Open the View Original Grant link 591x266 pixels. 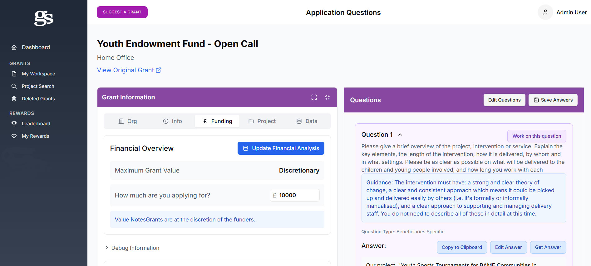pos(129,70)
